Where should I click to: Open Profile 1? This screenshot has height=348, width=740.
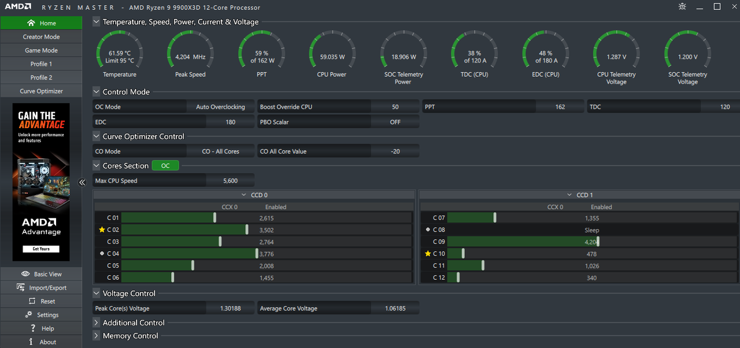coord(41,64)
